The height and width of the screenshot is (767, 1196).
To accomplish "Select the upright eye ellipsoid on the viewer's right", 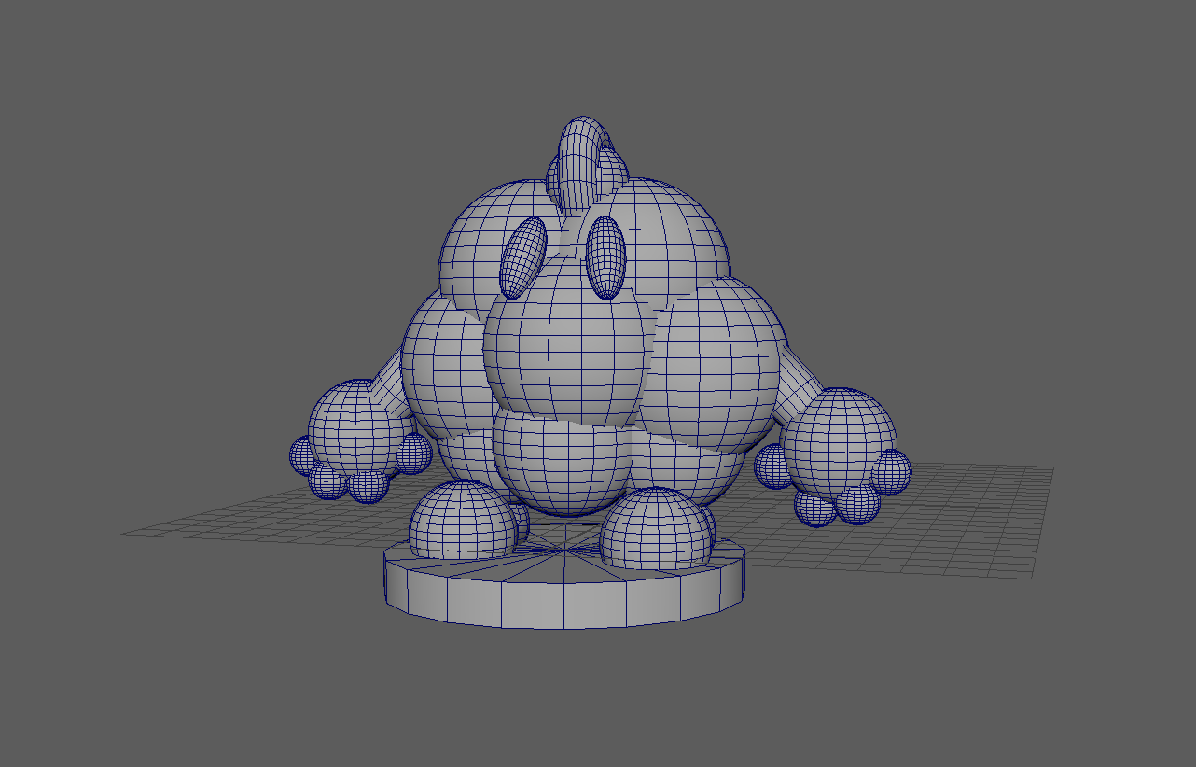I will coord(605,258).
